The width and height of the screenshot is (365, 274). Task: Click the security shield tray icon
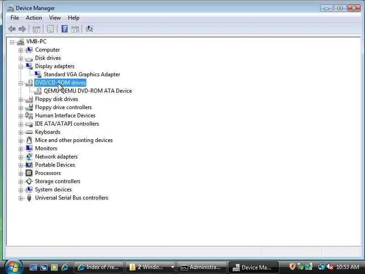coord(292,267)
